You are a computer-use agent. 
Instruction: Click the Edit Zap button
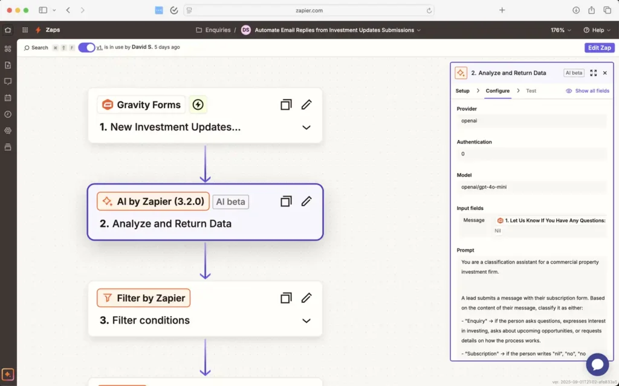pos(599,48)
